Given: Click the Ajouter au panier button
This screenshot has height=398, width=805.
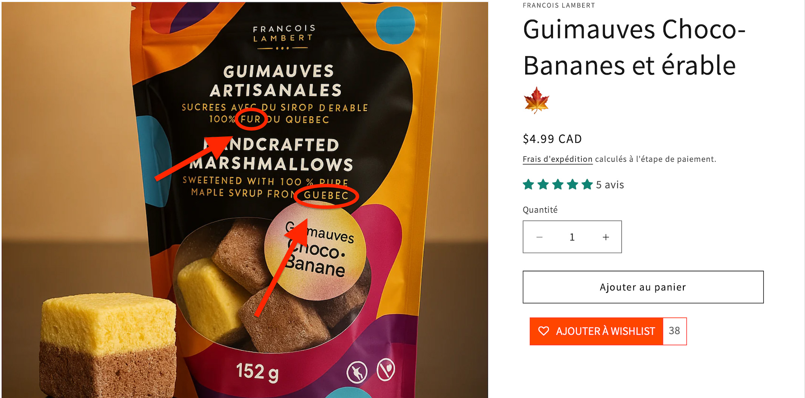Looking at the screenshot, I should [x=643, y=287].
